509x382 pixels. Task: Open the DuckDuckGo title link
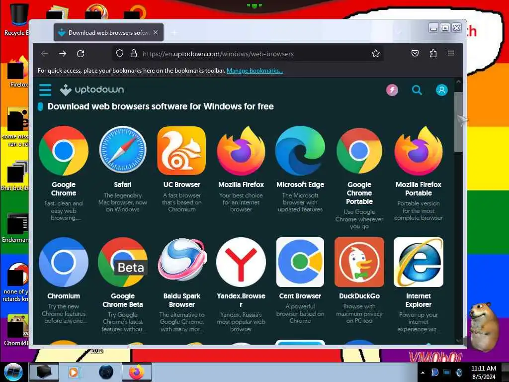coord(359,296)
